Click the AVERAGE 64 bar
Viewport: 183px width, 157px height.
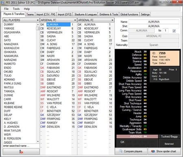(137, 136)
